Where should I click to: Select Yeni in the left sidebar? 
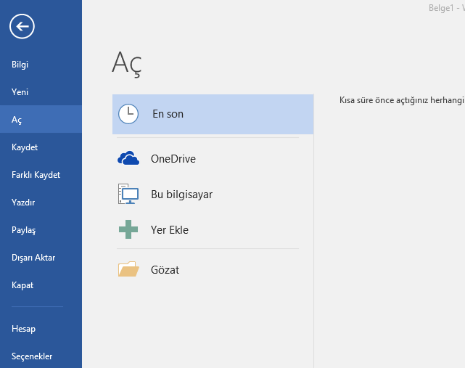pos(20,92)
